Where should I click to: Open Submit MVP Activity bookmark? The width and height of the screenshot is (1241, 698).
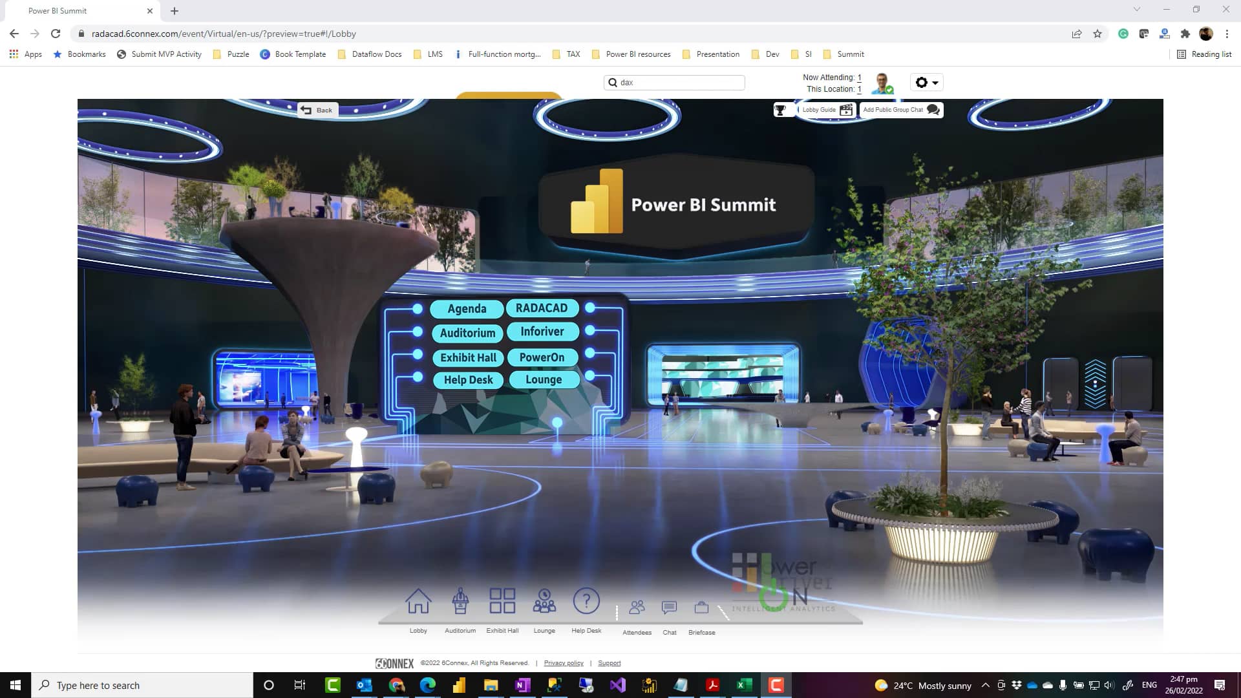[x=160, y=54]
